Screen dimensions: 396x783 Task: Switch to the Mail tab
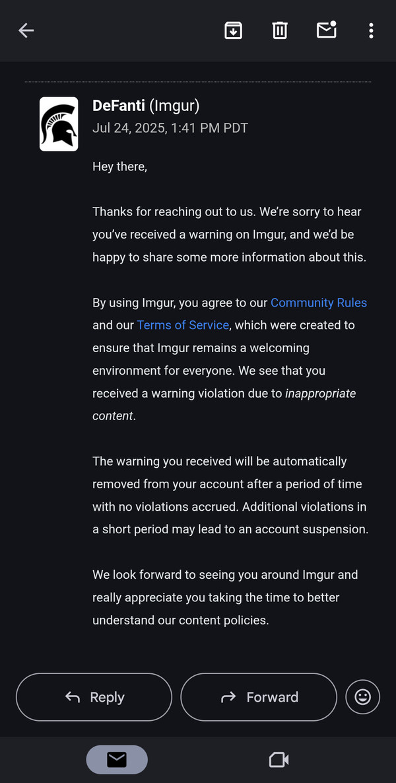click(117, 759)
